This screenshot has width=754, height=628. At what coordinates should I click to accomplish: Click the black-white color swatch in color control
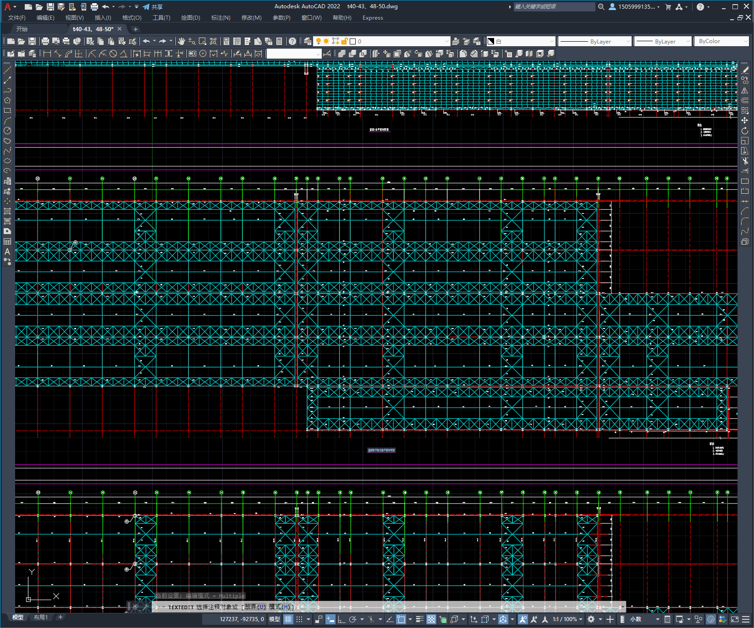[x=491, y=41]
